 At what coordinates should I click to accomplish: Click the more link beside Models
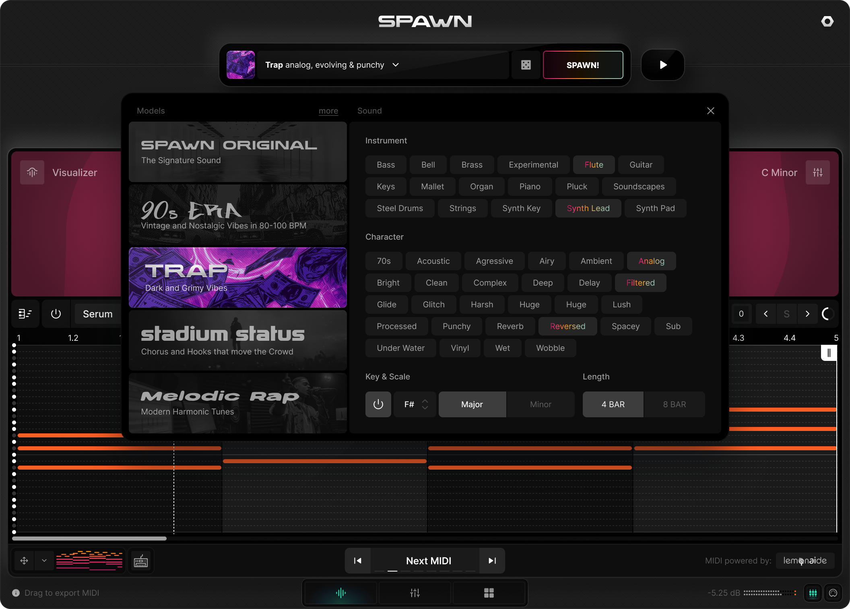tap(328, 111)
